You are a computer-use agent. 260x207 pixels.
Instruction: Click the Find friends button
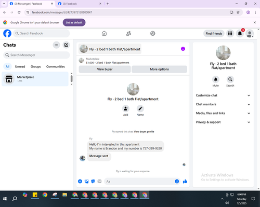point(214,34)
